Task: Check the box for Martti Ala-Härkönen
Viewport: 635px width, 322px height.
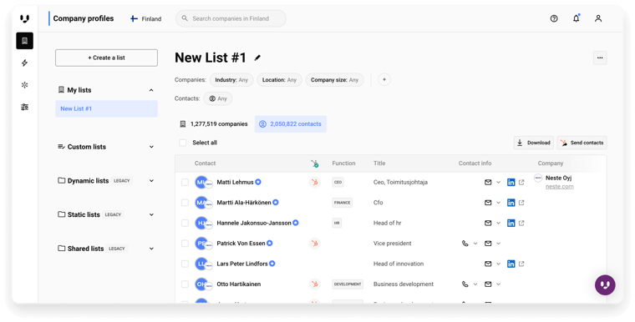Action: (185, 203)
